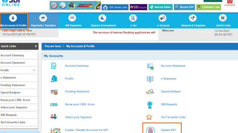Click the red Logout power icon
This screenshot has width=238, height=133.
pos(230,1)
